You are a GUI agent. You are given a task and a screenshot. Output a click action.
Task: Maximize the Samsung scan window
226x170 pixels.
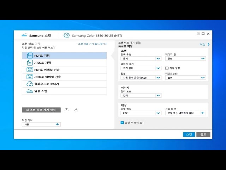click(203, 34)
